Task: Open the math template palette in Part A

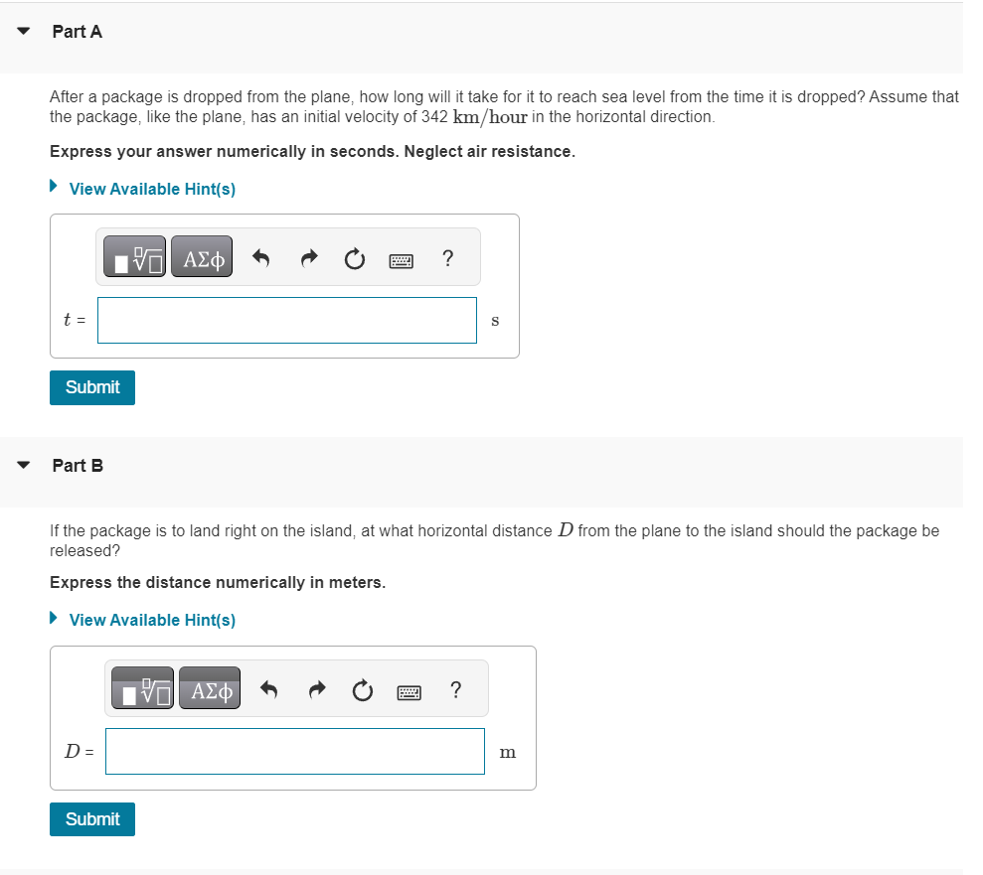Action: click(x=135, y=256)
